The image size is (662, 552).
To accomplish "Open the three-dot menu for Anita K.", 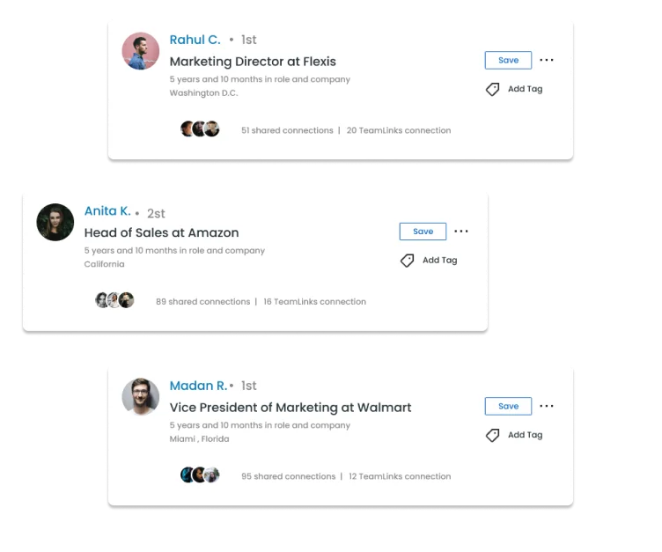I will (x=461, y=231).
